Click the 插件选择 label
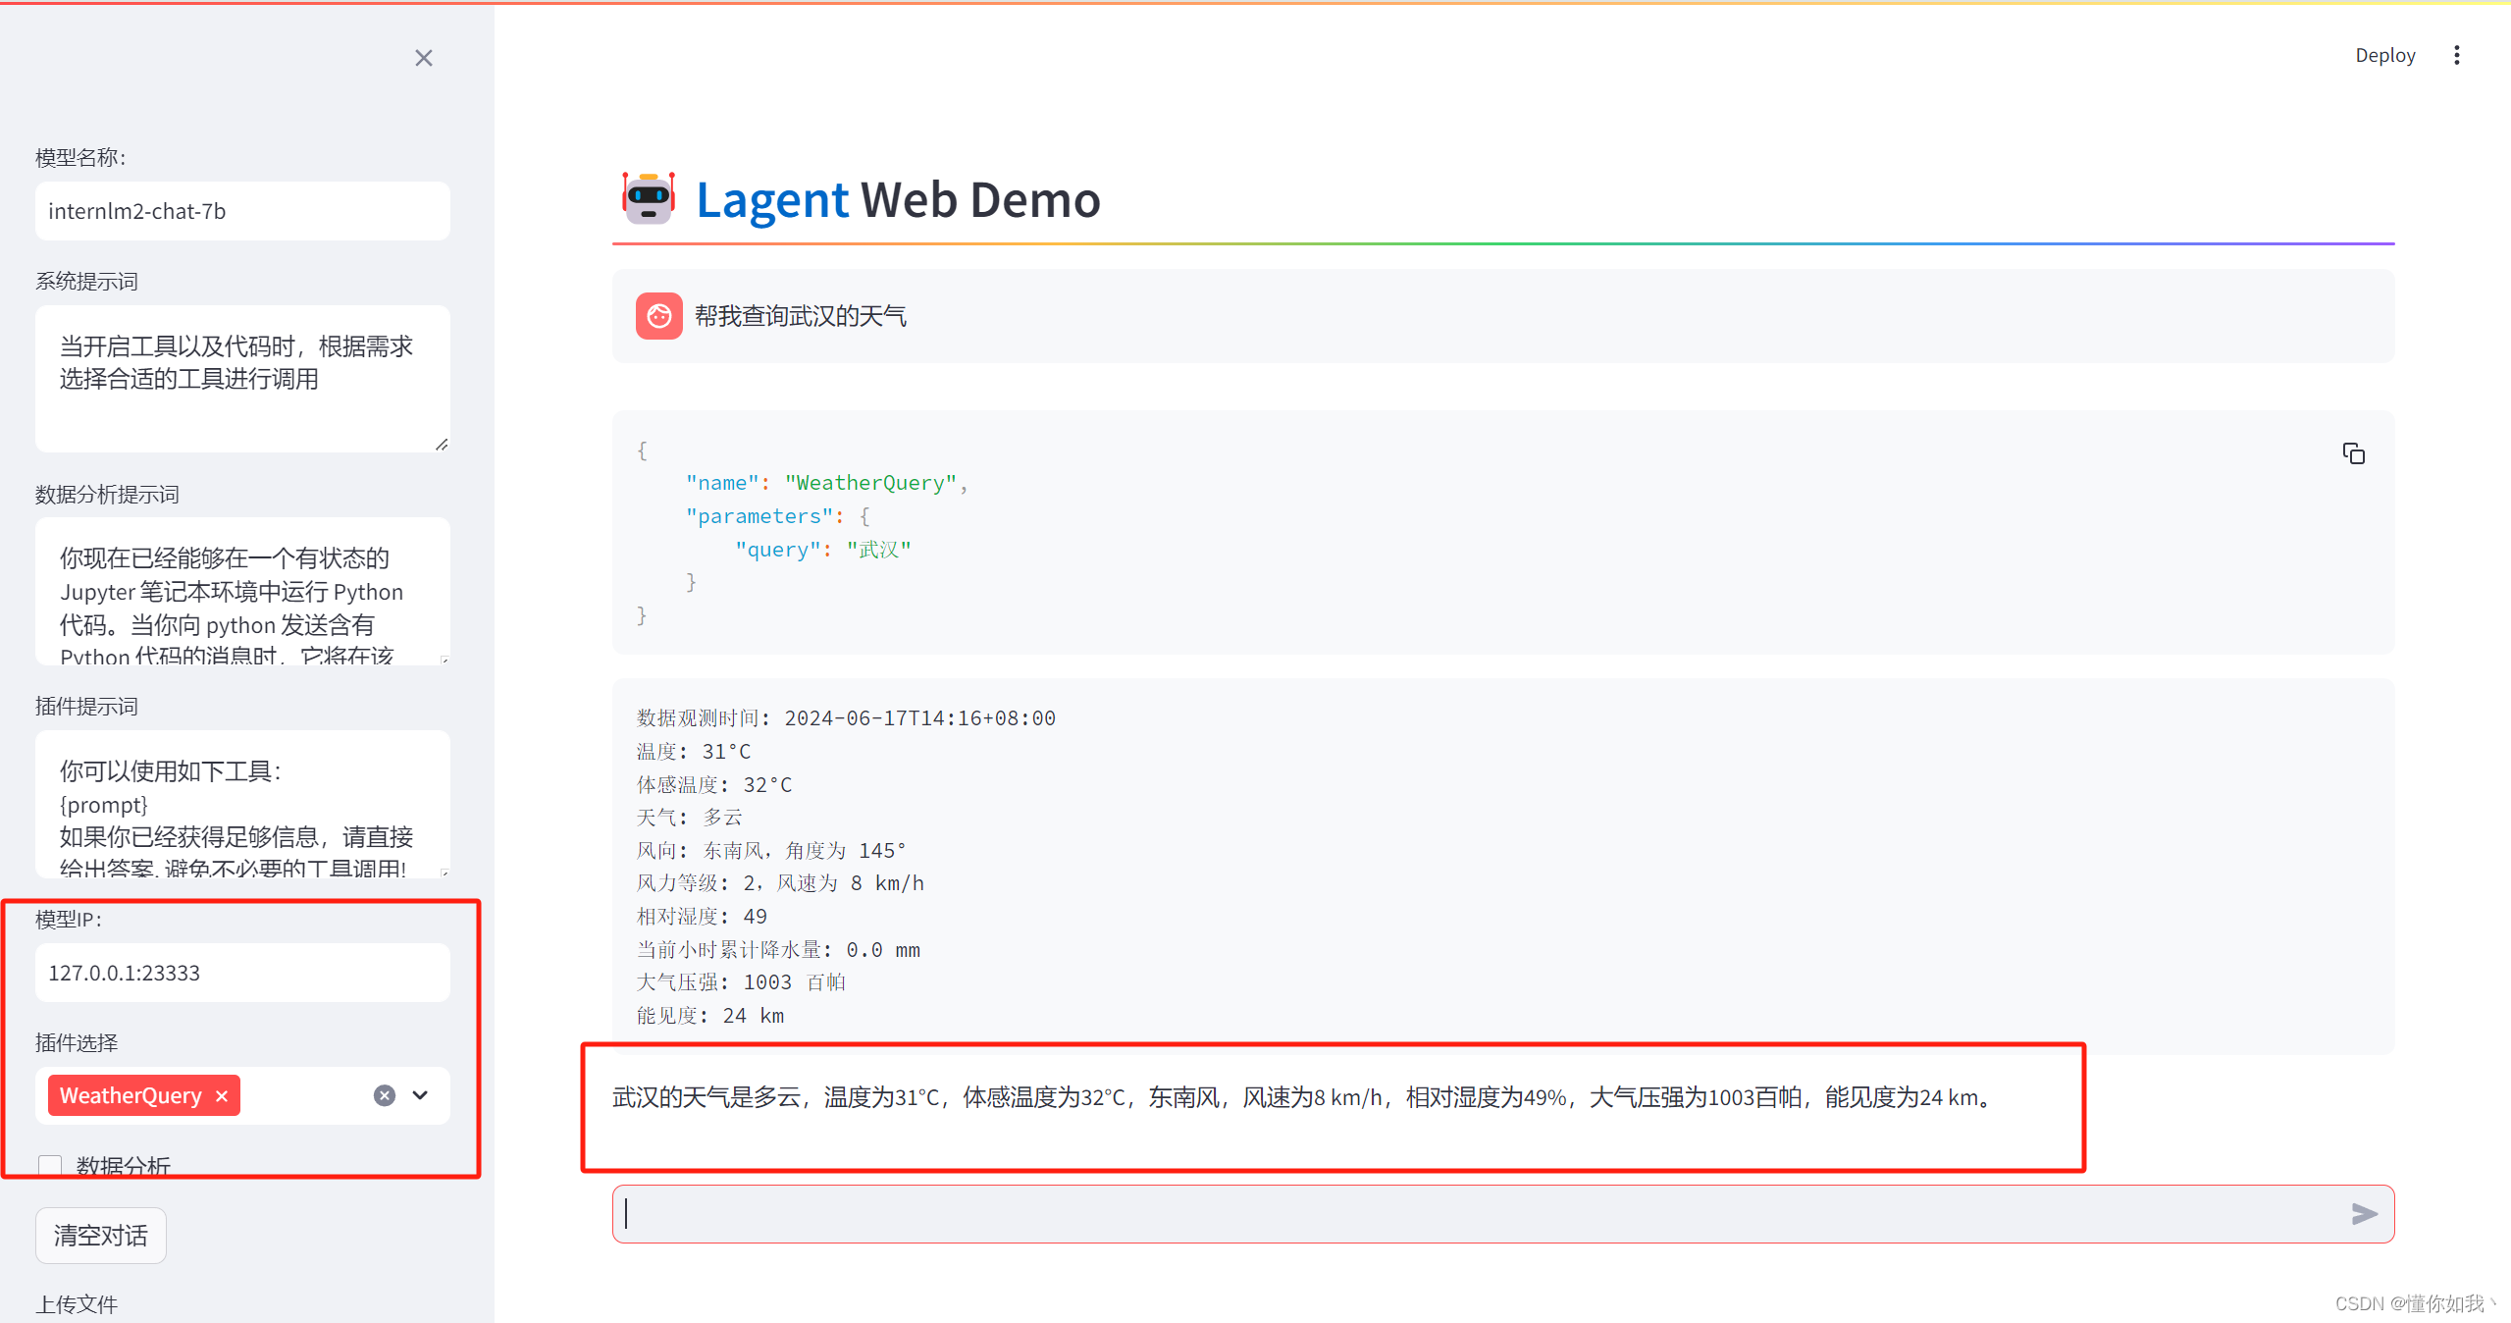This screenshot has width=2511, height=1323. 77,1042
